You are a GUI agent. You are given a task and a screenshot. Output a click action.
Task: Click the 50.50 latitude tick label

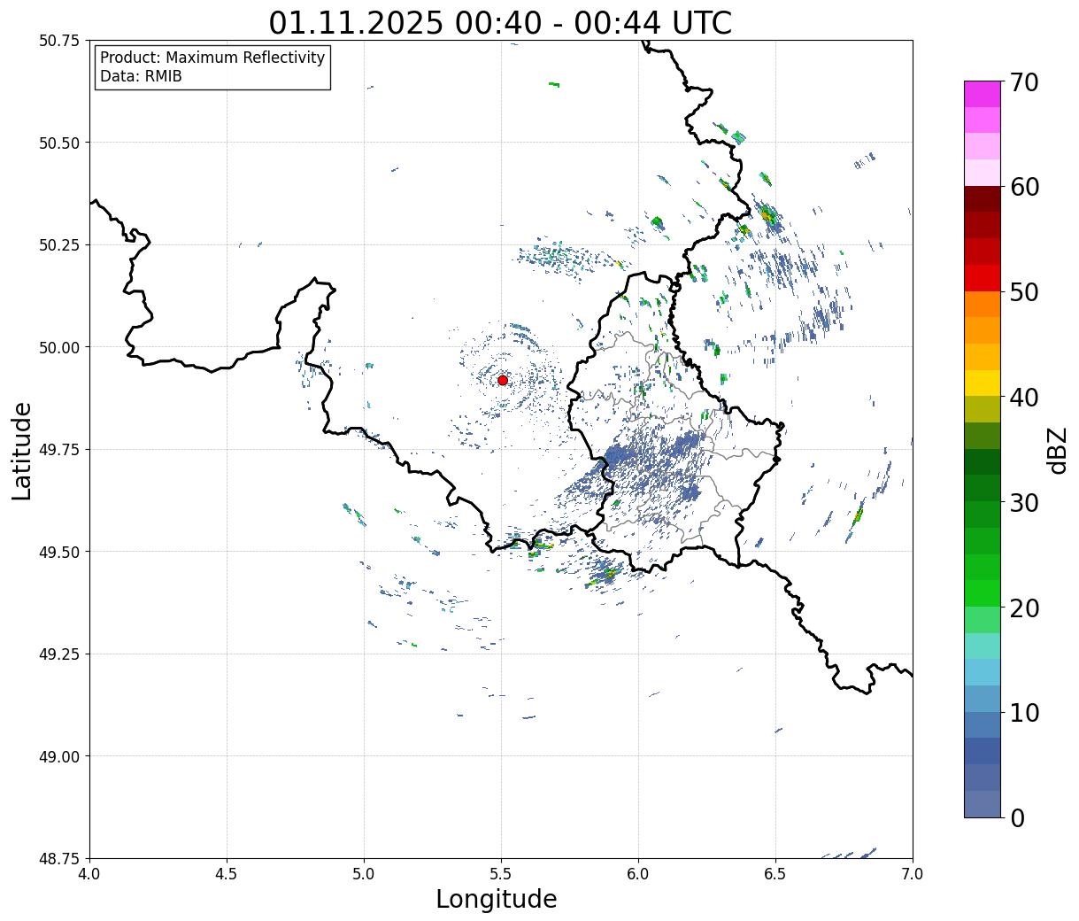59,143
